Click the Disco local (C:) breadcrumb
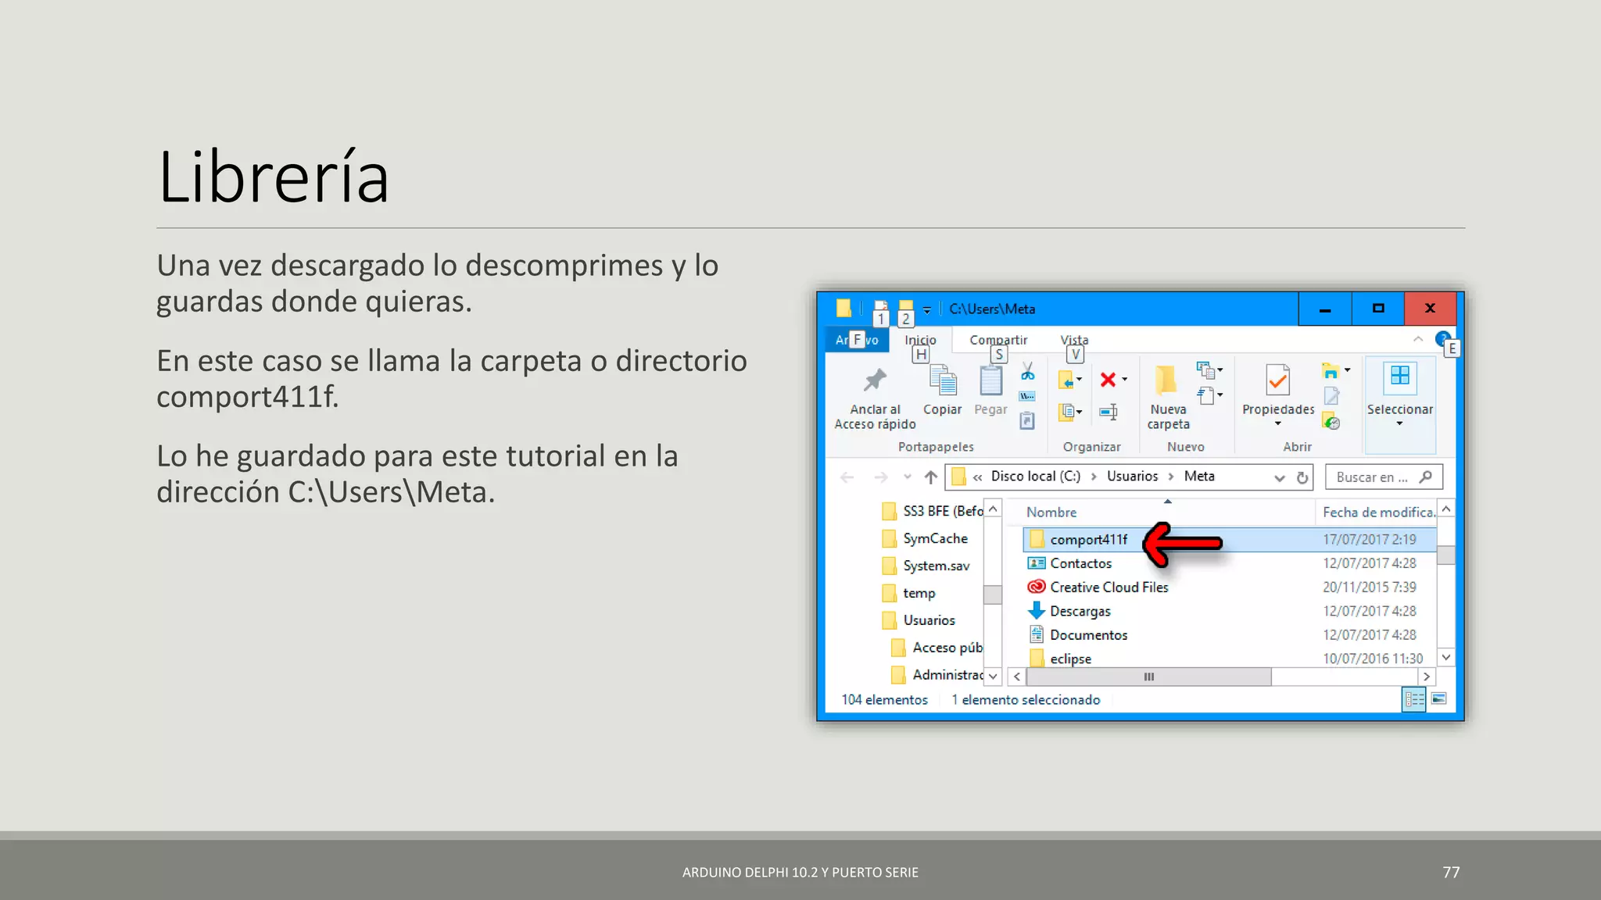The image size is (1601, 900). (1035, 477)
